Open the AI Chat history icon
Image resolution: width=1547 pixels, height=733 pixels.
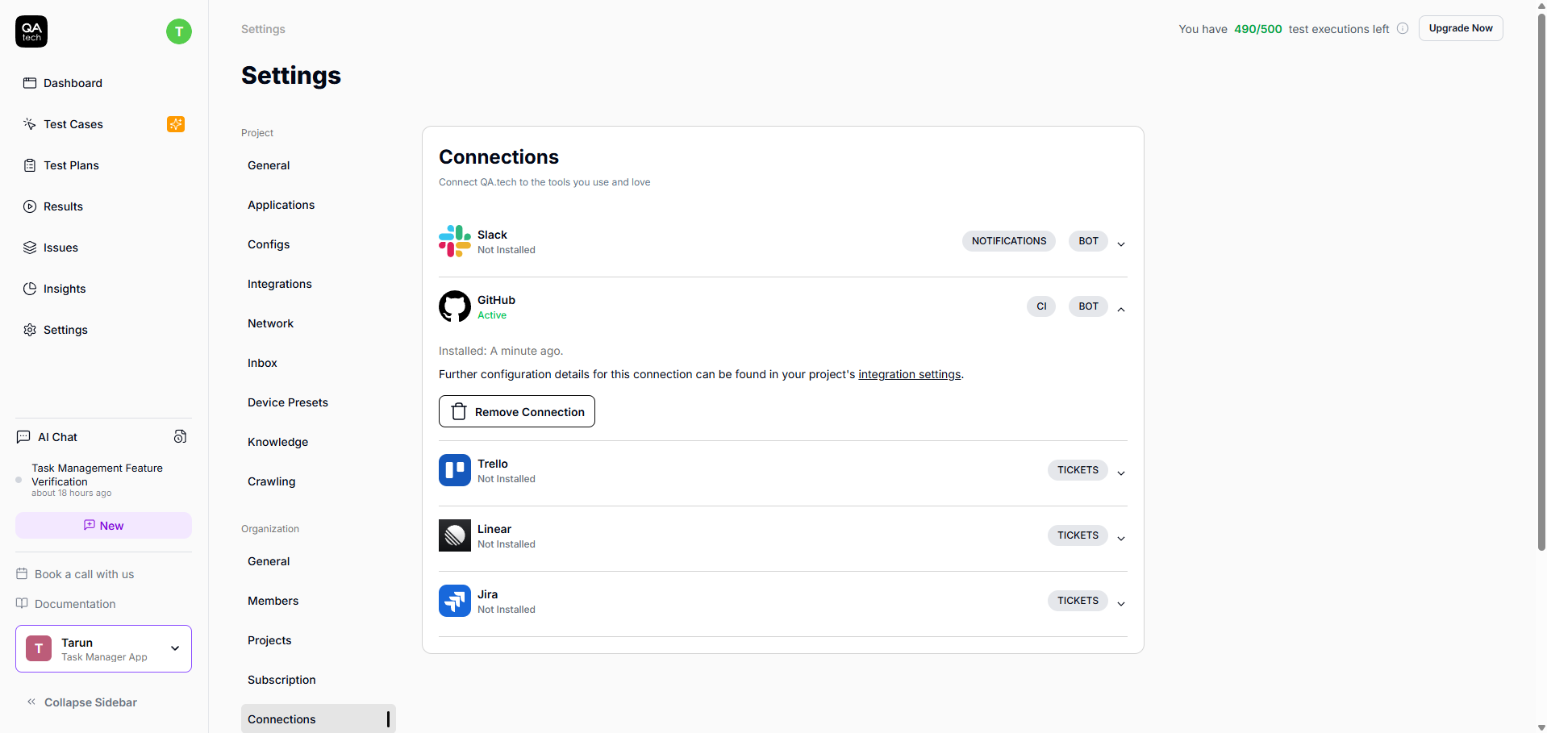pyautogui.click(x=180, y=436)
